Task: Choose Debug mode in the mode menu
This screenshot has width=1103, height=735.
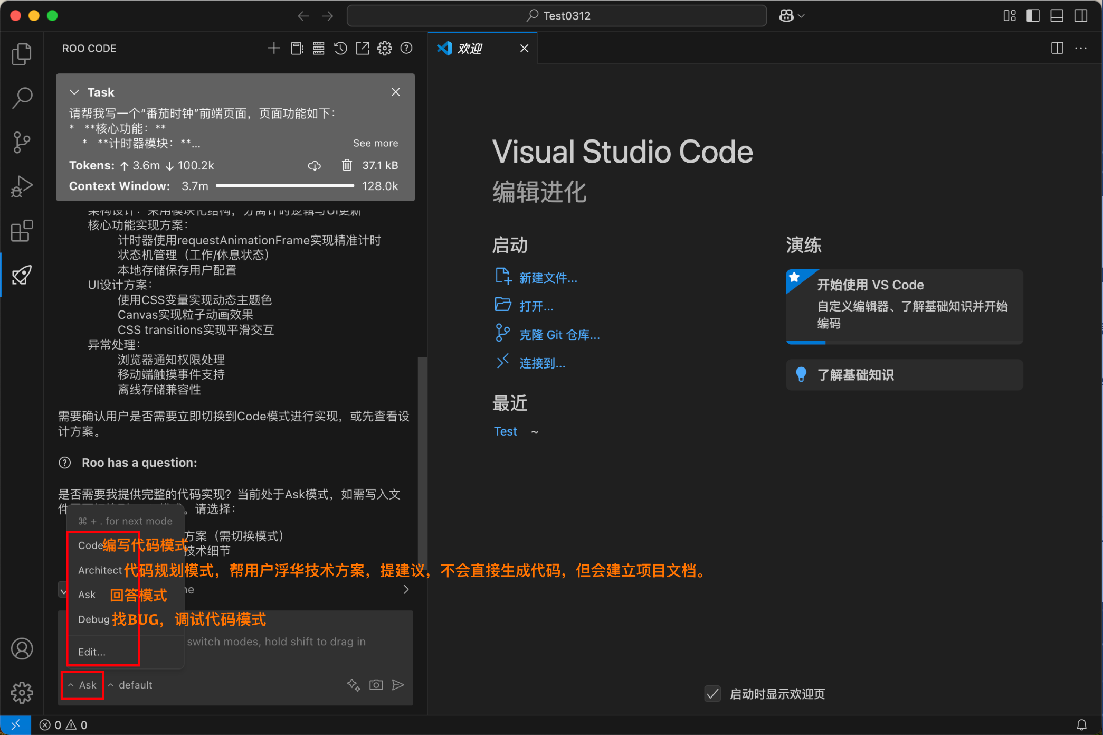Action: point(93,619)
